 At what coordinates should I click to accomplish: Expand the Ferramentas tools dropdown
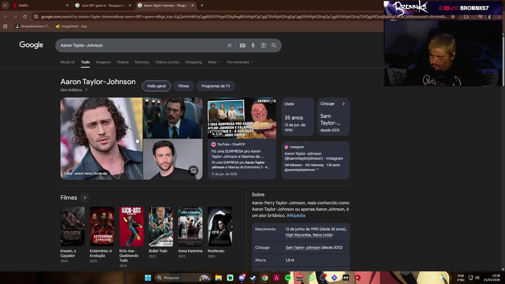240,62
